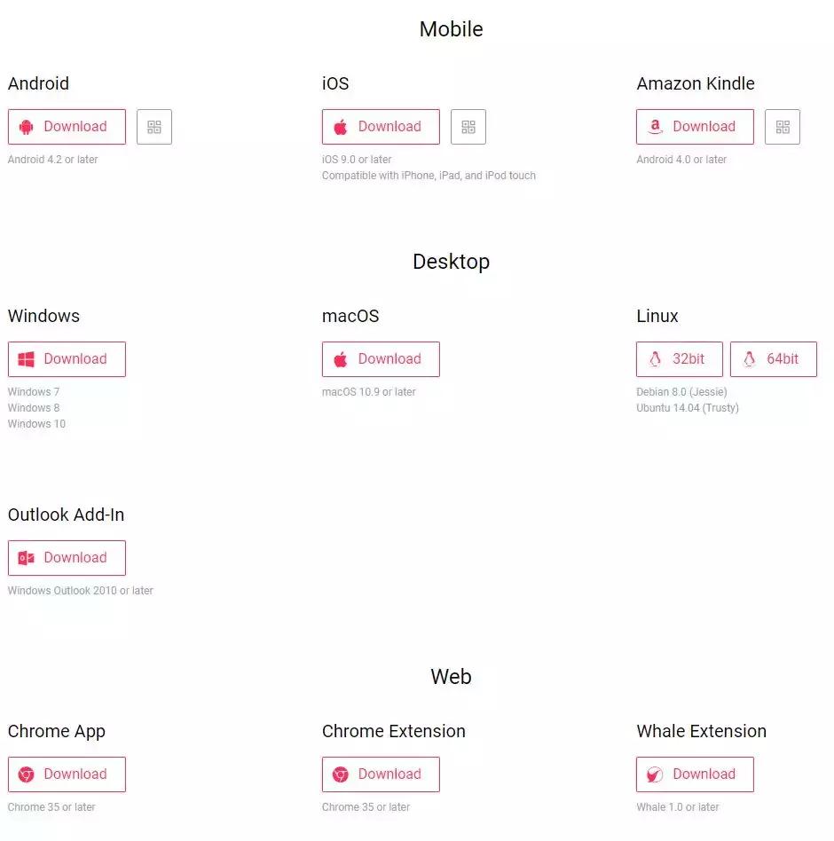Open the iOS QR code icon
Screen dimensions: 834x841
point(468,127)
